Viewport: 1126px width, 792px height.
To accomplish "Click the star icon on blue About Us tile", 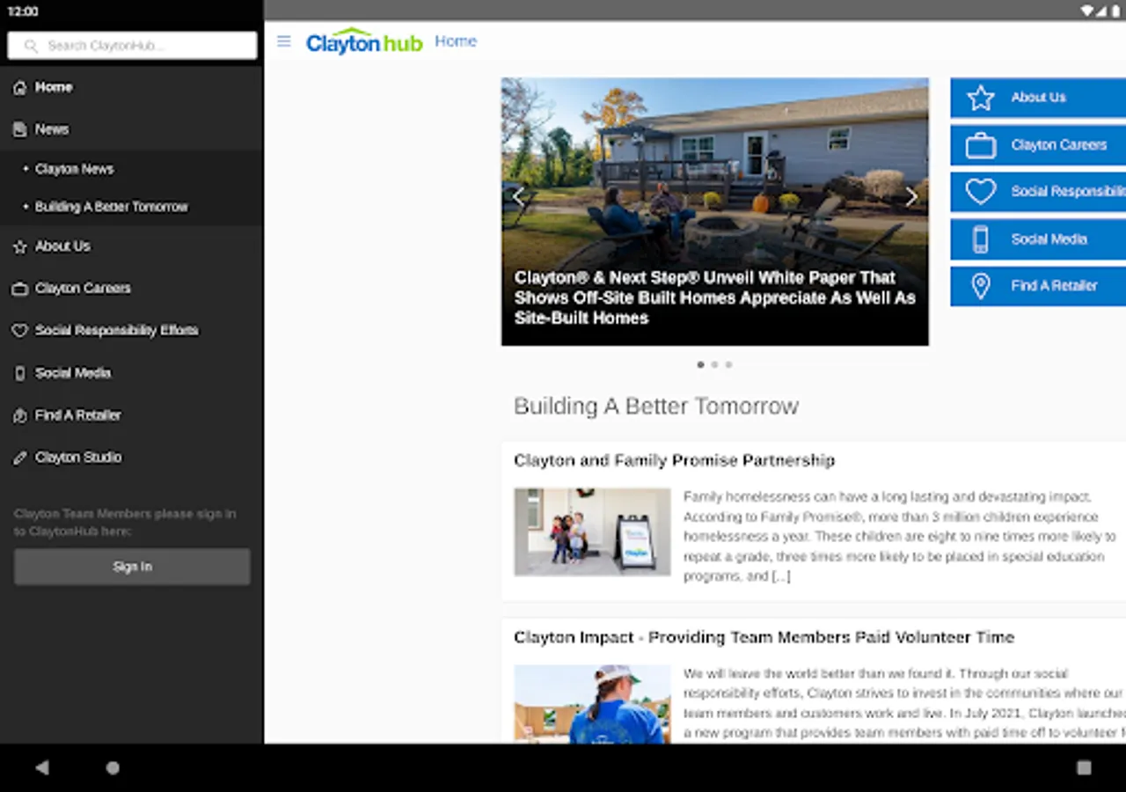I will (980, 98).
